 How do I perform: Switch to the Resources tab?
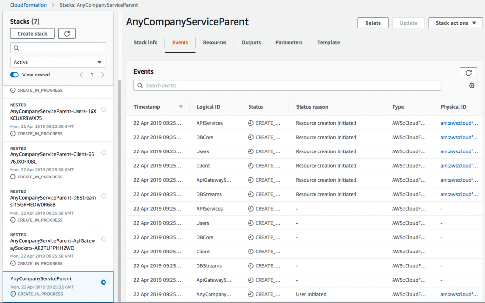click(x=214, y=42)
